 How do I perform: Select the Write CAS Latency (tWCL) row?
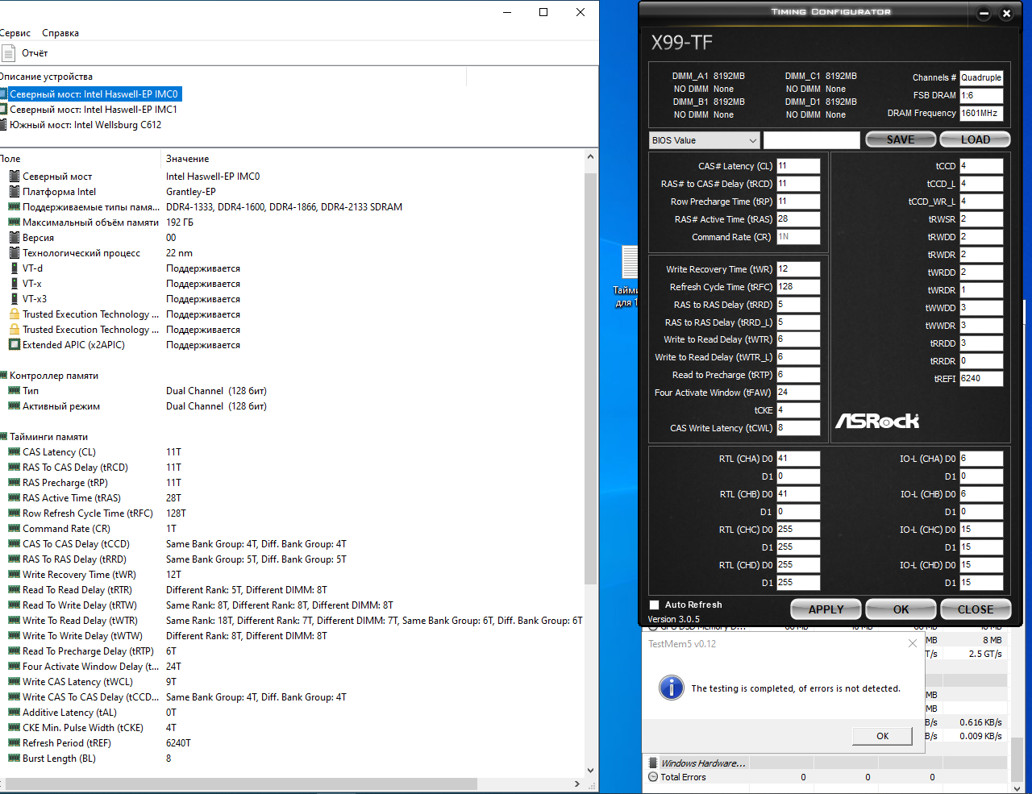pos(292,682)
